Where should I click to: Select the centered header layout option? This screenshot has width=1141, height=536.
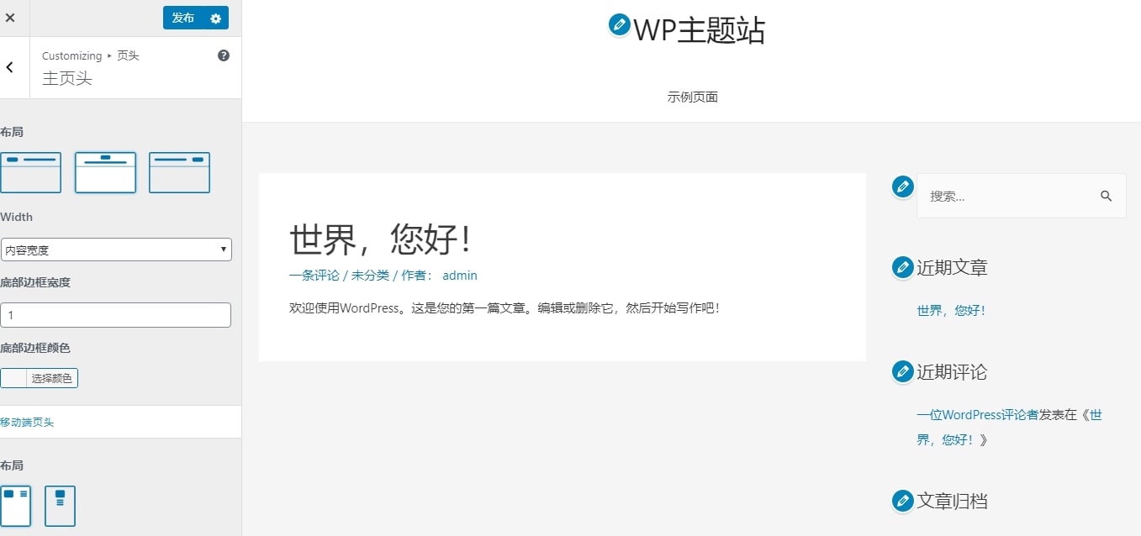(105, 172)
